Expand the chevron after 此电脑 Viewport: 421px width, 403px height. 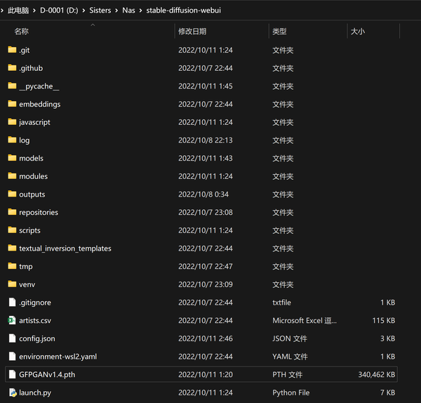34,11
